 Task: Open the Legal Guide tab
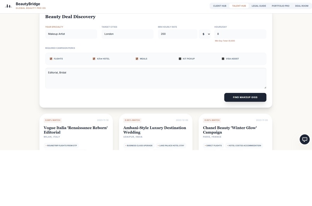coord(259,6)
